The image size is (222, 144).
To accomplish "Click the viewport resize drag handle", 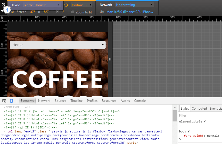I will 110,59.
